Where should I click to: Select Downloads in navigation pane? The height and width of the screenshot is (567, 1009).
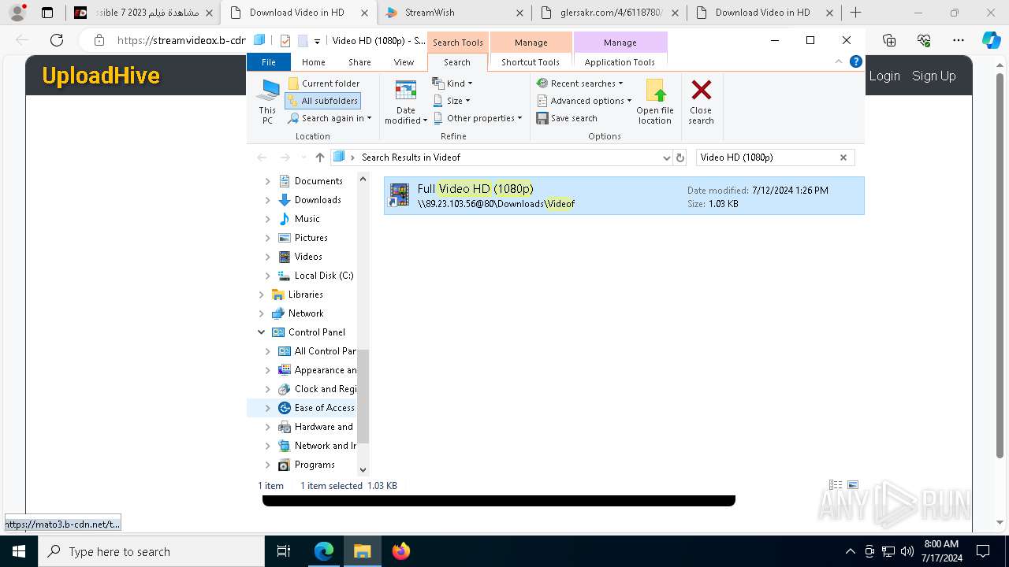point(318,200)
